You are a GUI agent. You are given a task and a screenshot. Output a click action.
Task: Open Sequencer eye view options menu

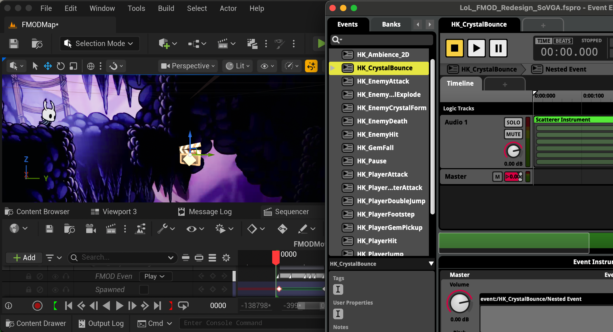[x=195, y=229]
